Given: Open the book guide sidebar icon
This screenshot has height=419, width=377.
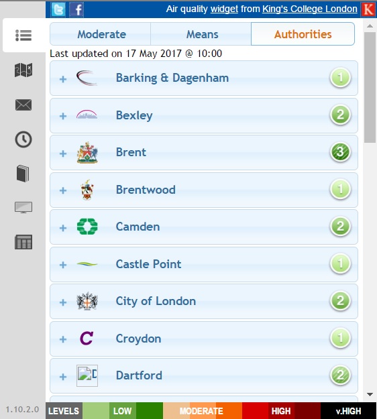Looking at the screenshot, I should (x=23, y=174).
